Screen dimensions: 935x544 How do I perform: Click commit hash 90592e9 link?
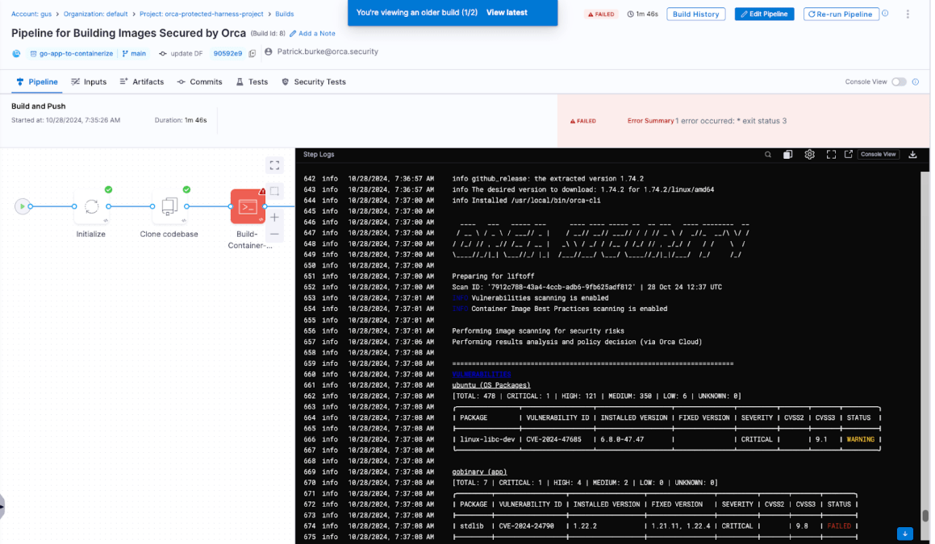click(x=227, y=54)
